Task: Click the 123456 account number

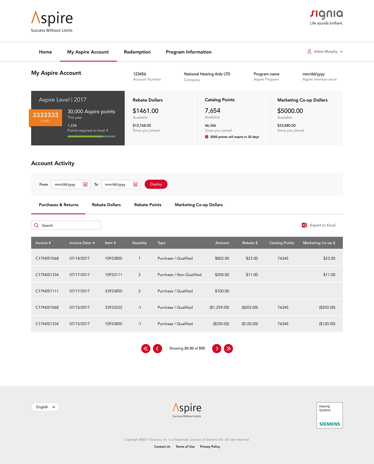Action: click(x=140, y=74)
